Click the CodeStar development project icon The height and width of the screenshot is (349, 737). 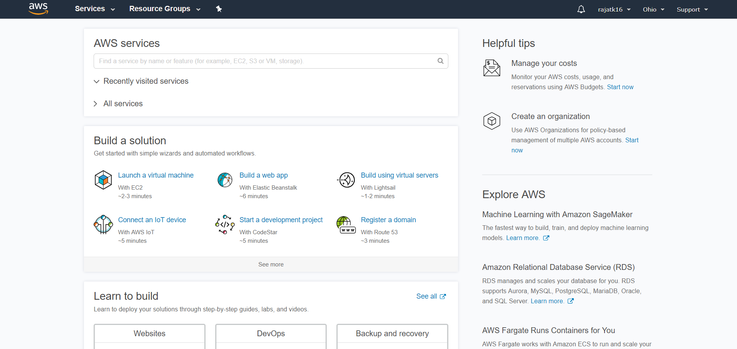(x=225, y=225)
